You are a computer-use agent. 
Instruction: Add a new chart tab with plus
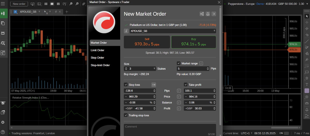point(67,12)
